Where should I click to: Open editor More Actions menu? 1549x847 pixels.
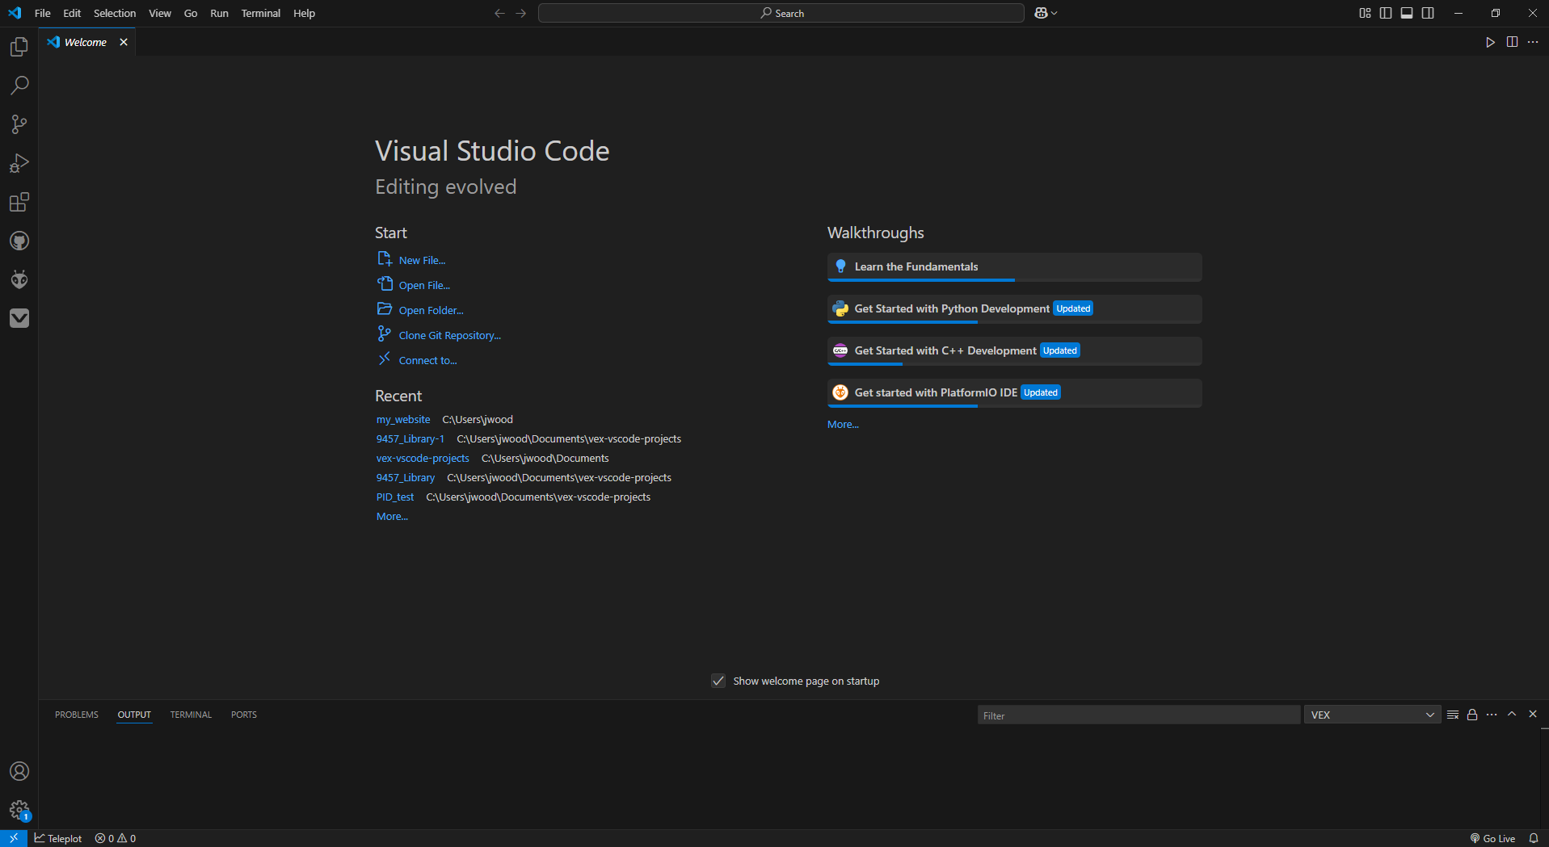click(1533, 42)
